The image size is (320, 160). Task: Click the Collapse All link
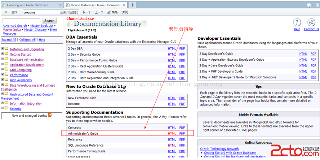tap(27, 40)
